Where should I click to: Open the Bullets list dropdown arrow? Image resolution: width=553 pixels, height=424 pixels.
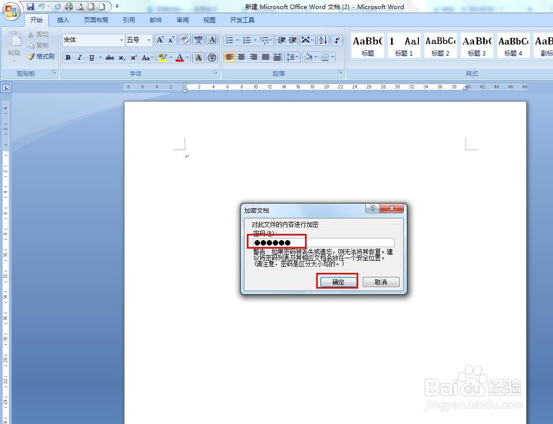pos(237,40)
